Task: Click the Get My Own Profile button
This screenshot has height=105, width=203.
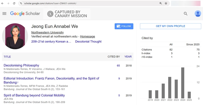Action: pos(170,26)
